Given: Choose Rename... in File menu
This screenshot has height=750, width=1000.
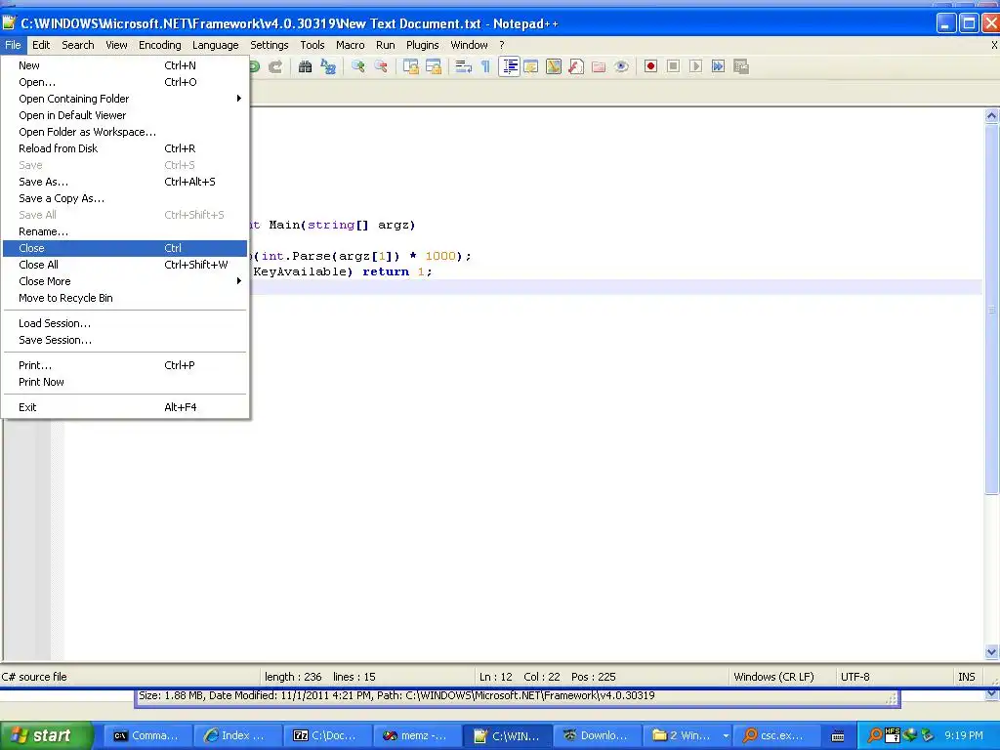Looking at the screenshot, I should 125,231.
